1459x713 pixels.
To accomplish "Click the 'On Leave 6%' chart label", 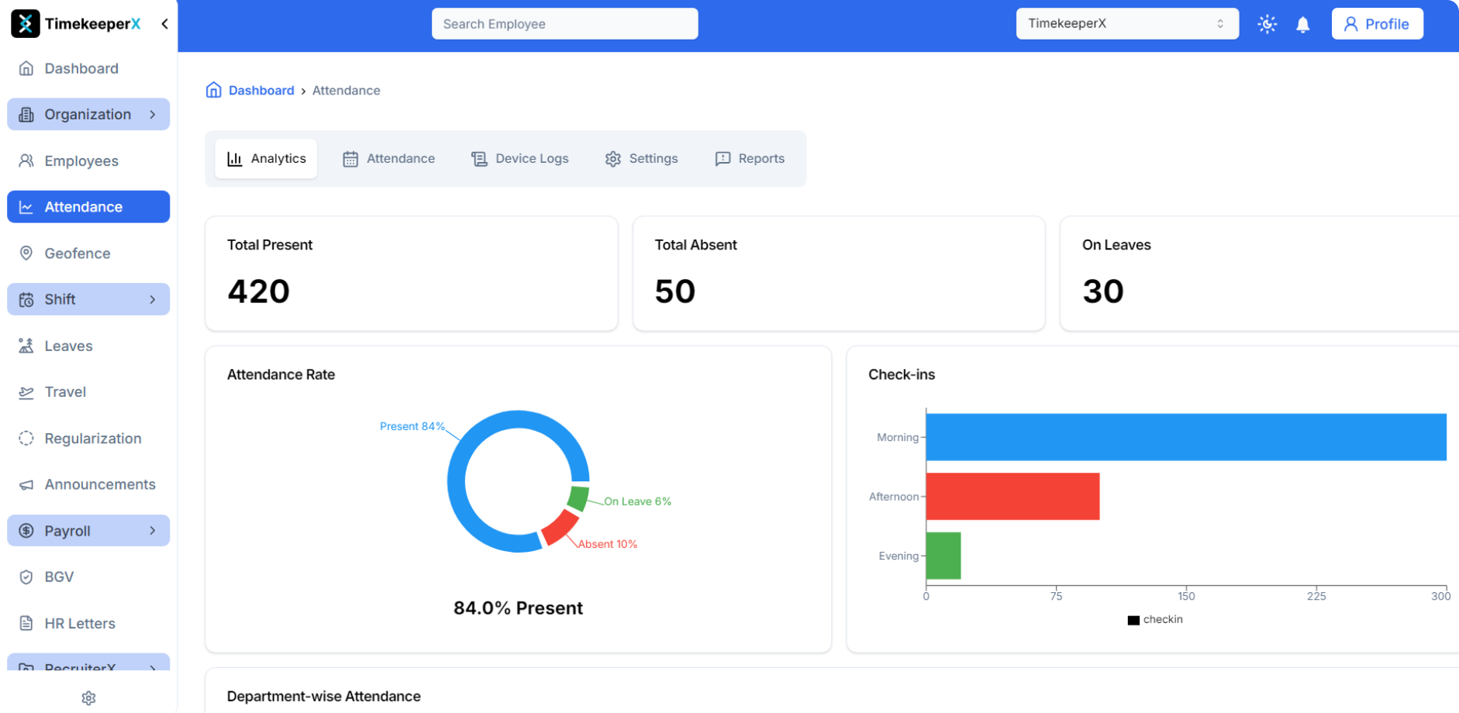I will [x=638, y=501].
